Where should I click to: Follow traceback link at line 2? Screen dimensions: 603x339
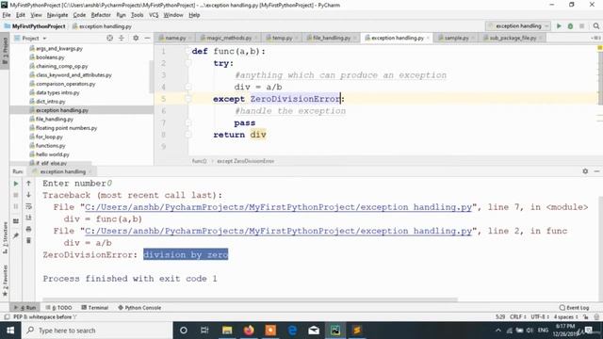coord(278,231)
